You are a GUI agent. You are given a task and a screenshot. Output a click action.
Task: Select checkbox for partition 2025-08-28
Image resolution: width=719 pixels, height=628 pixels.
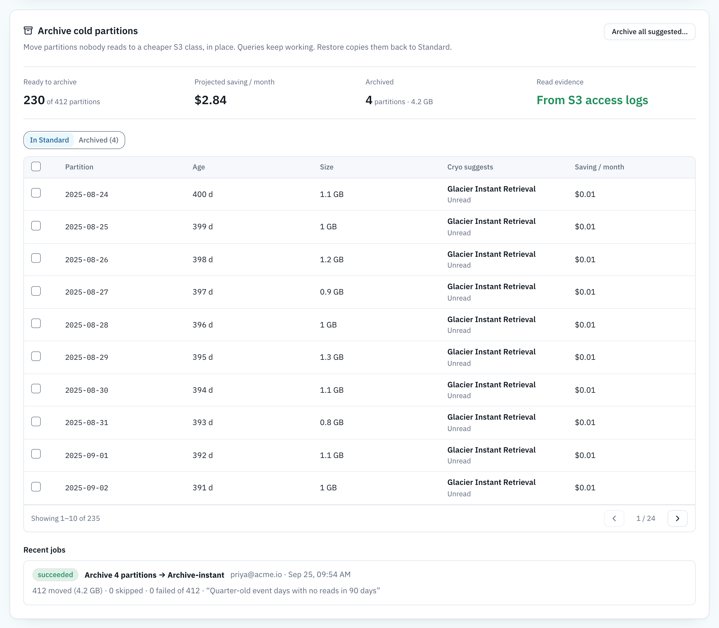[x=36, y=324]
